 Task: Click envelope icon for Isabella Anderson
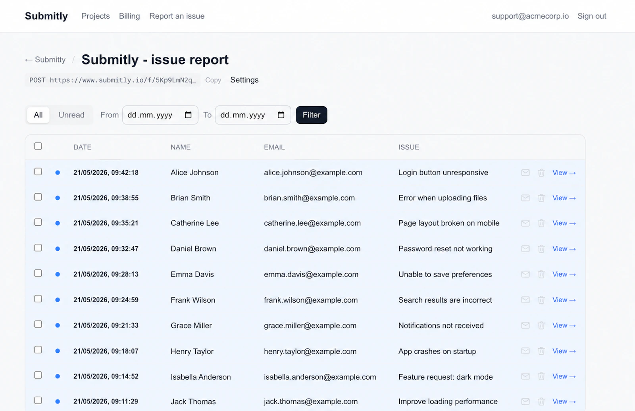click(x=525, y=376)
